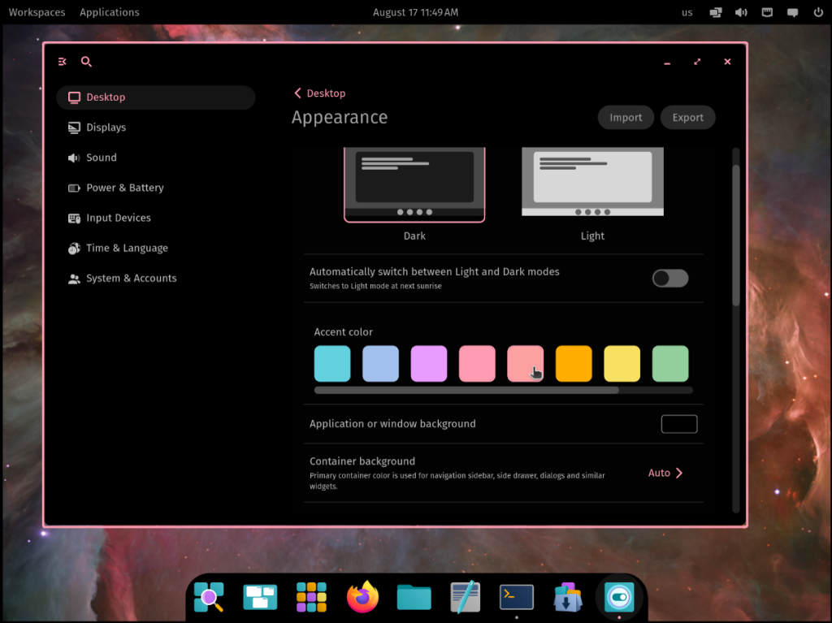Expand Container background Auto option

pyautogui.click(x=665, y=473)
